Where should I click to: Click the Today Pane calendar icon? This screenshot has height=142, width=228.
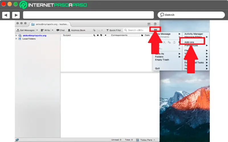[137, 140]
